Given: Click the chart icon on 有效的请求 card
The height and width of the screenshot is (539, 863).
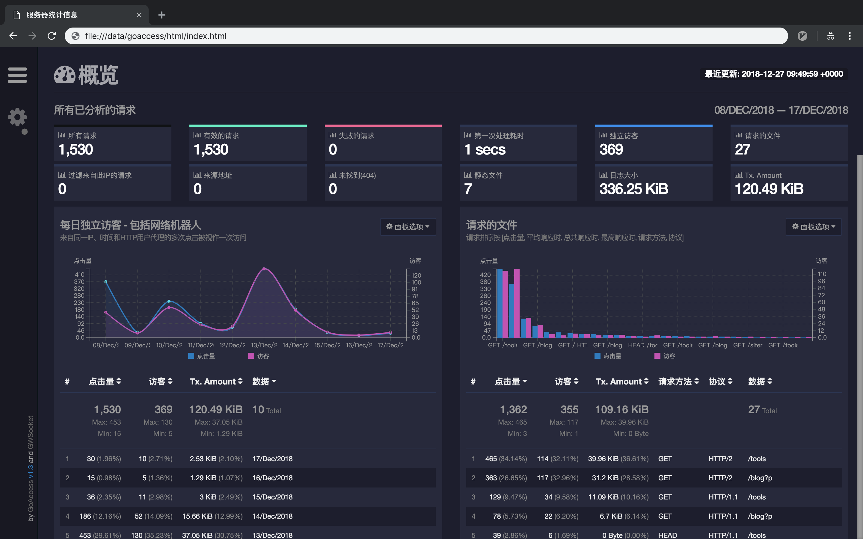Looking at the screenshot, I should click(x=197, y=135).
